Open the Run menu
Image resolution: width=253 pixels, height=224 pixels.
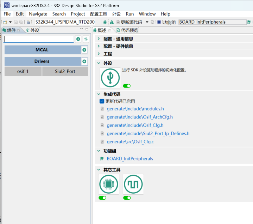pos(130,14)
